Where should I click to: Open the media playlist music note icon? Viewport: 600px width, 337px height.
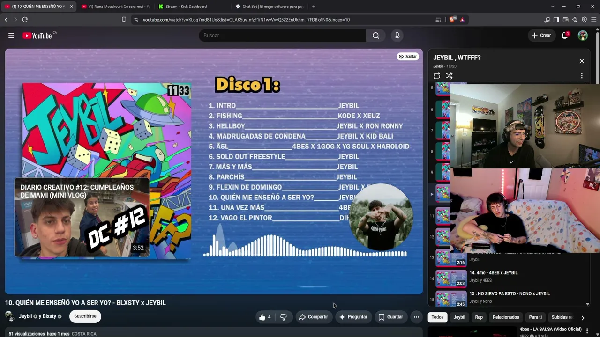click(x=547, y=20)
